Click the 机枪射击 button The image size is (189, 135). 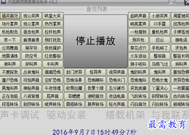[10, 32]
